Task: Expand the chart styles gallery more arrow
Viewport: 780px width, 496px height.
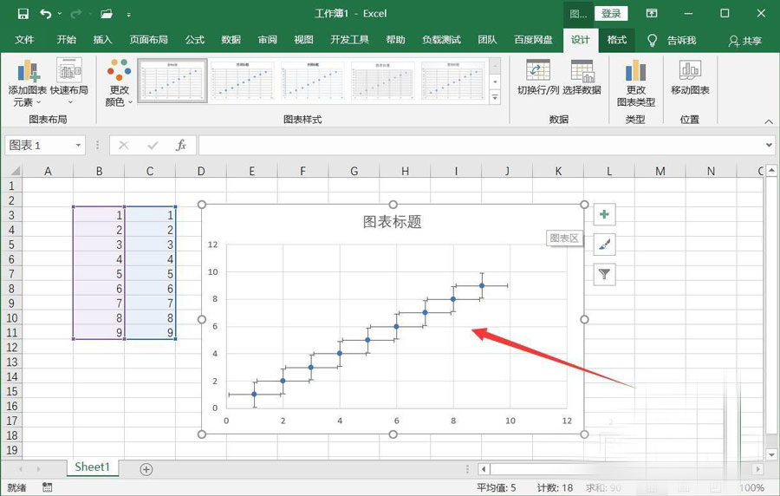Action: coord(495,98)
